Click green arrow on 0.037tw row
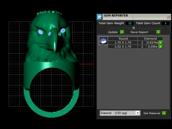Screen dimensions: 172x129 161,43
